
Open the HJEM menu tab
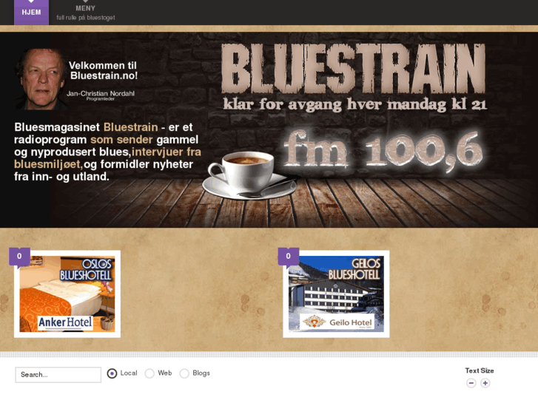(31, 13)
